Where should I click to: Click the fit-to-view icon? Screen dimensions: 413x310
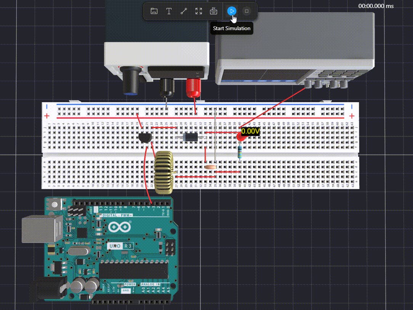[198, 11]
